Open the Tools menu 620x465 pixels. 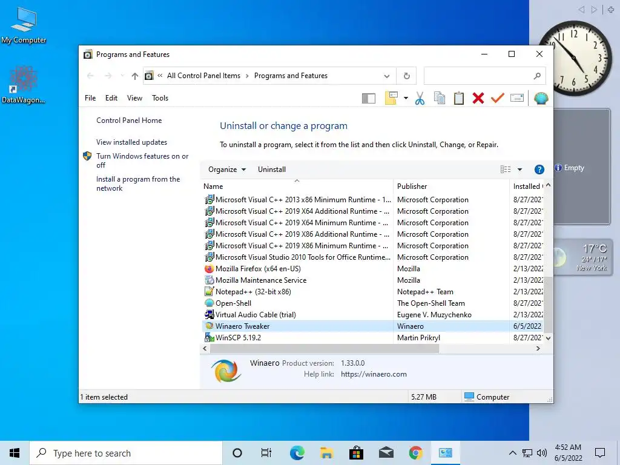point(160,98)
